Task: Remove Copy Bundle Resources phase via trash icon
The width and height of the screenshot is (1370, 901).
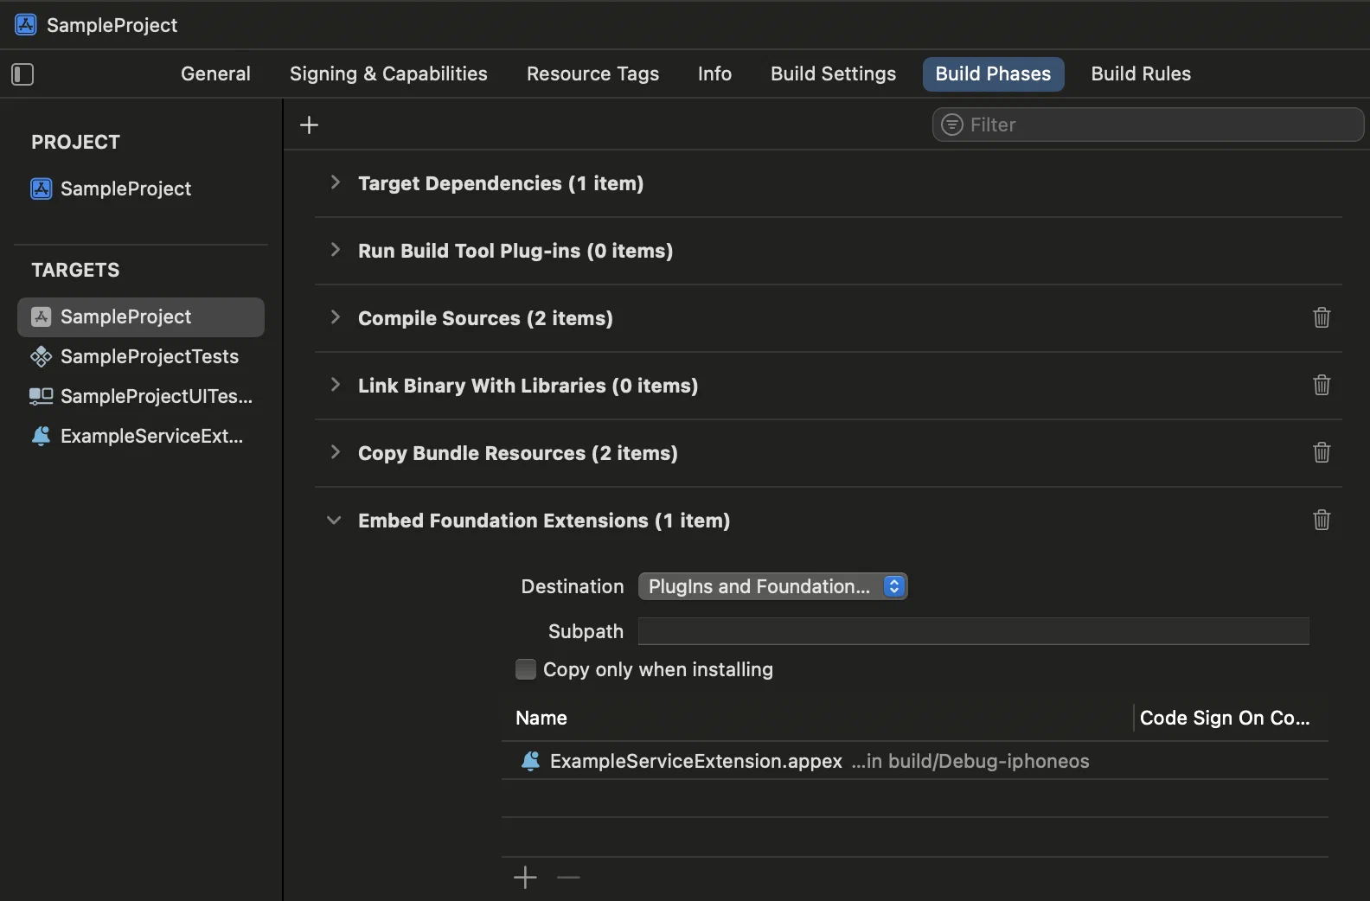Action: pos(1321,453)
